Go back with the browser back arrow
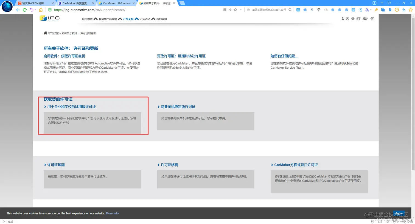The height and width of the screenshot is (224, 415). pyautogui.click(x=18, y=10)
